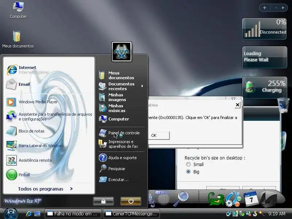
Task: Launch Barra Lateral do Windows
Action: pos(35,146)
